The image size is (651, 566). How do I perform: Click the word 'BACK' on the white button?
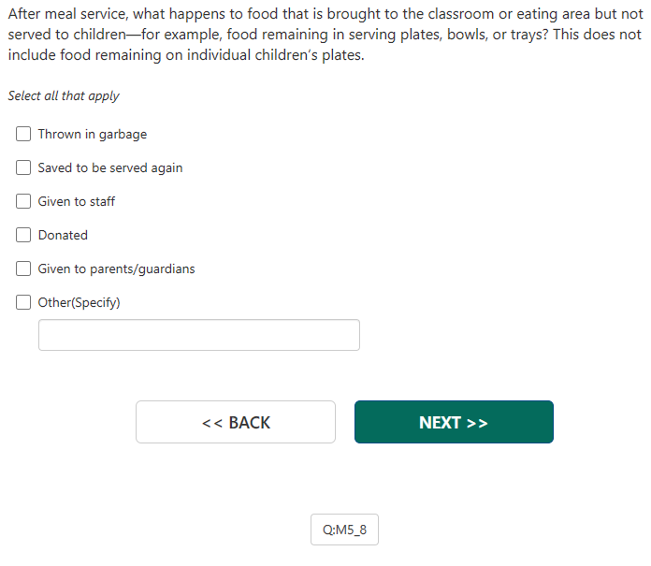click(249, 422)
